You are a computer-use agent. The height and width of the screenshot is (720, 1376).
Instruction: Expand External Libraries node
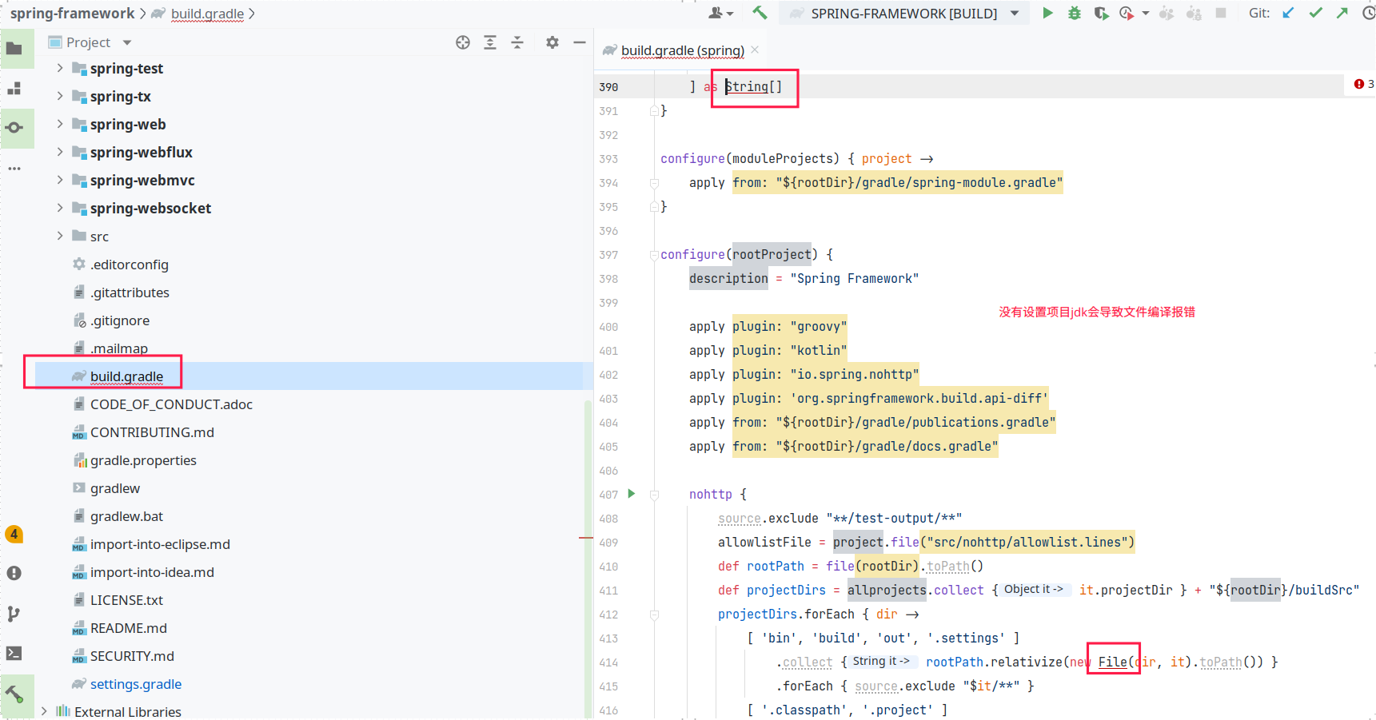[x=43, y=711]
